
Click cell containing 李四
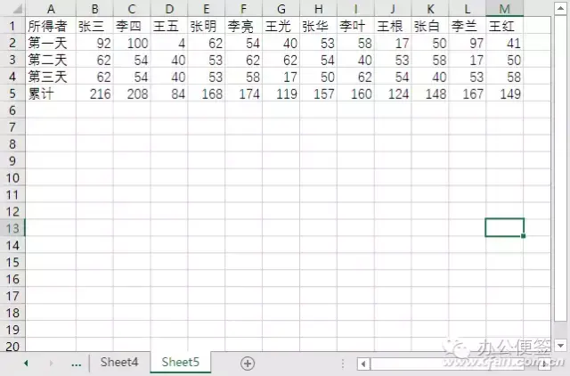click(x=132, y=26)
